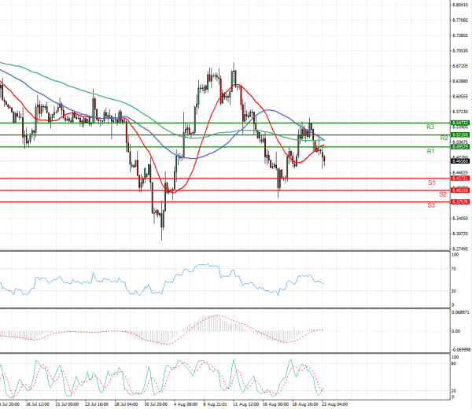
Task: Click the RSI scale value 70
Action: tap(454, 269)
